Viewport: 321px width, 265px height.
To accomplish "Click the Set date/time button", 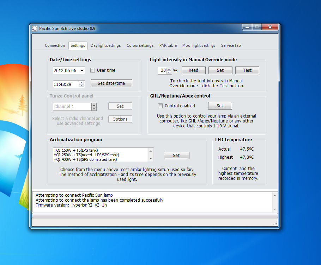I will [x=111, y=83].
